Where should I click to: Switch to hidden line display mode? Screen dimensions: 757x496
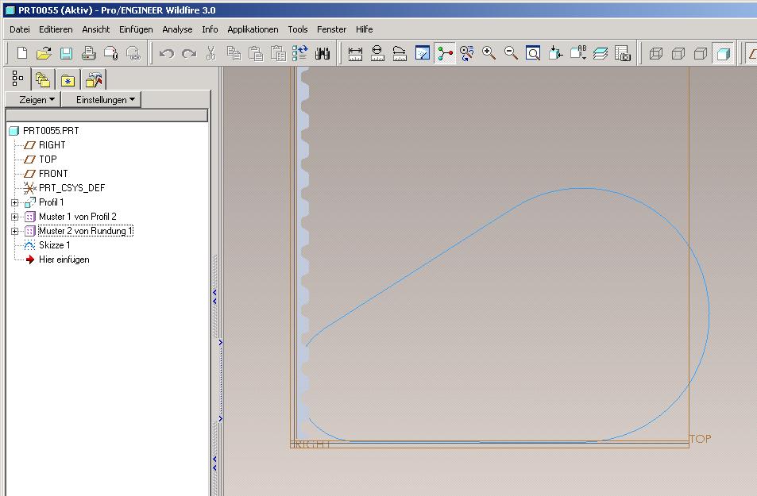point(678,53)
